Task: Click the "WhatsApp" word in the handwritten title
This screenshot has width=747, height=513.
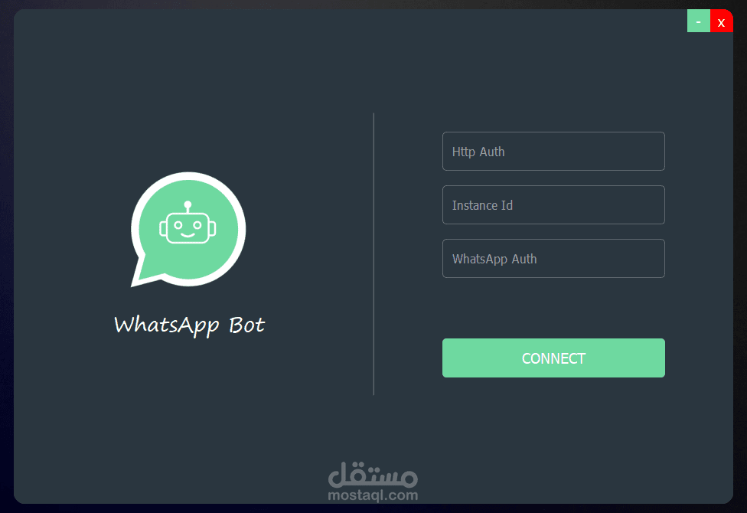Action: (167, 325)
